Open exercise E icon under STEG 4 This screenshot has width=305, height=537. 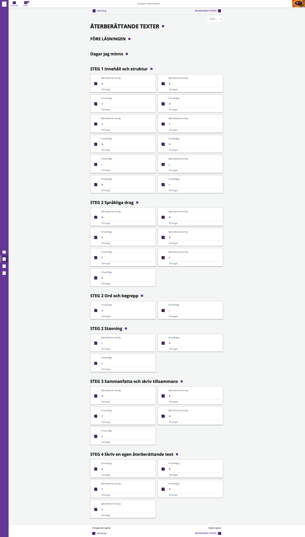point(96,509)
